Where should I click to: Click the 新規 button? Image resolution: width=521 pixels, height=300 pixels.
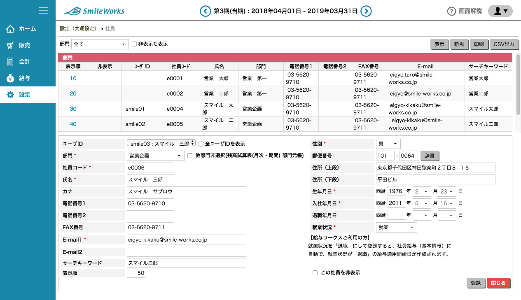click(459, 44)
